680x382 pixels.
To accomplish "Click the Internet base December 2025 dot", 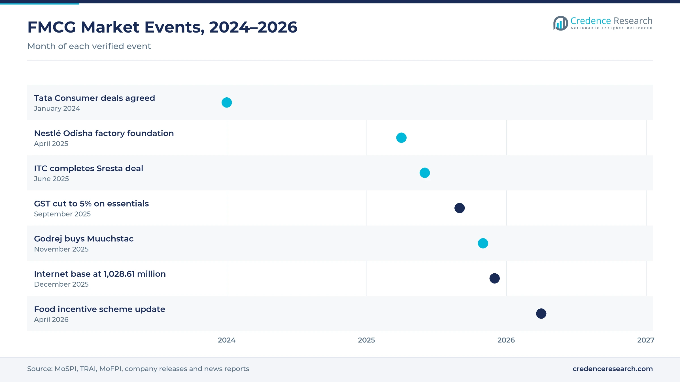I will point(494,278).
